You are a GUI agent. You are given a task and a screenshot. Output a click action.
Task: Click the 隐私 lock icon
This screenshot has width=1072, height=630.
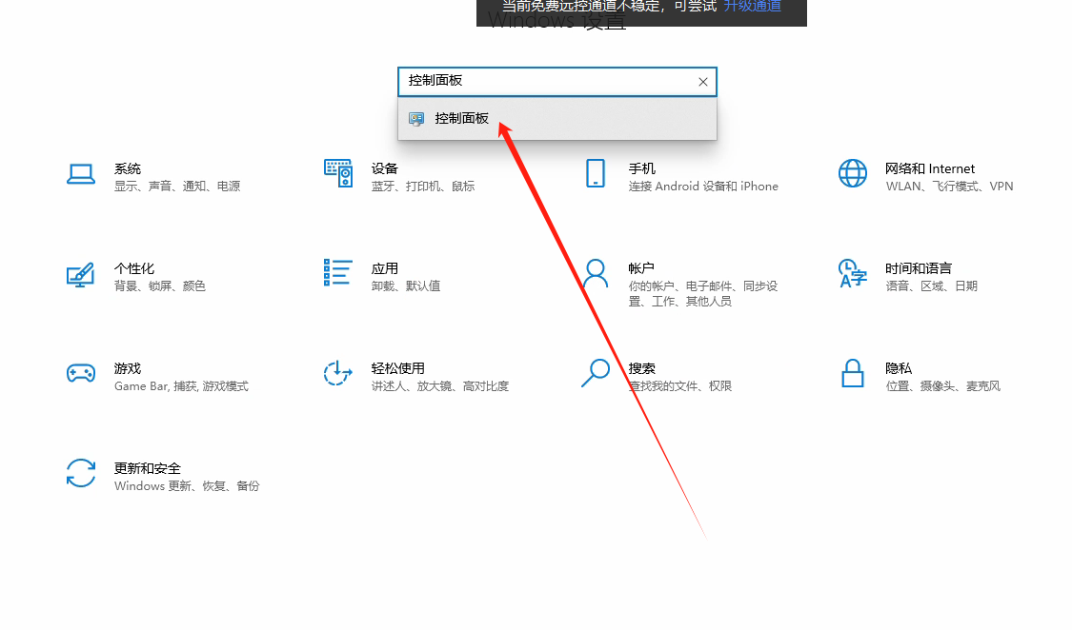[852, 374]
